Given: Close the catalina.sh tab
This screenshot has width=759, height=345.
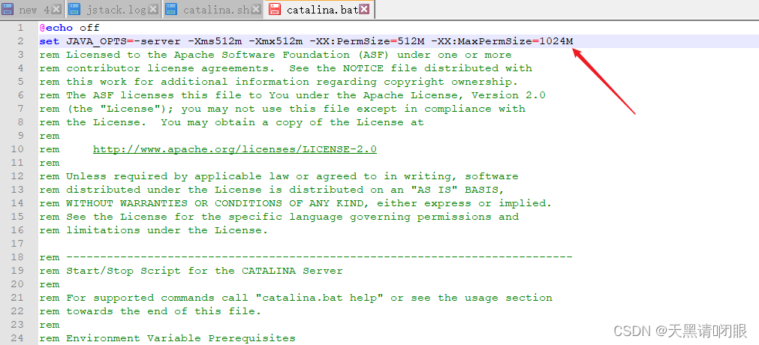Looking at the screenshot, I should (x=256, y=9).
